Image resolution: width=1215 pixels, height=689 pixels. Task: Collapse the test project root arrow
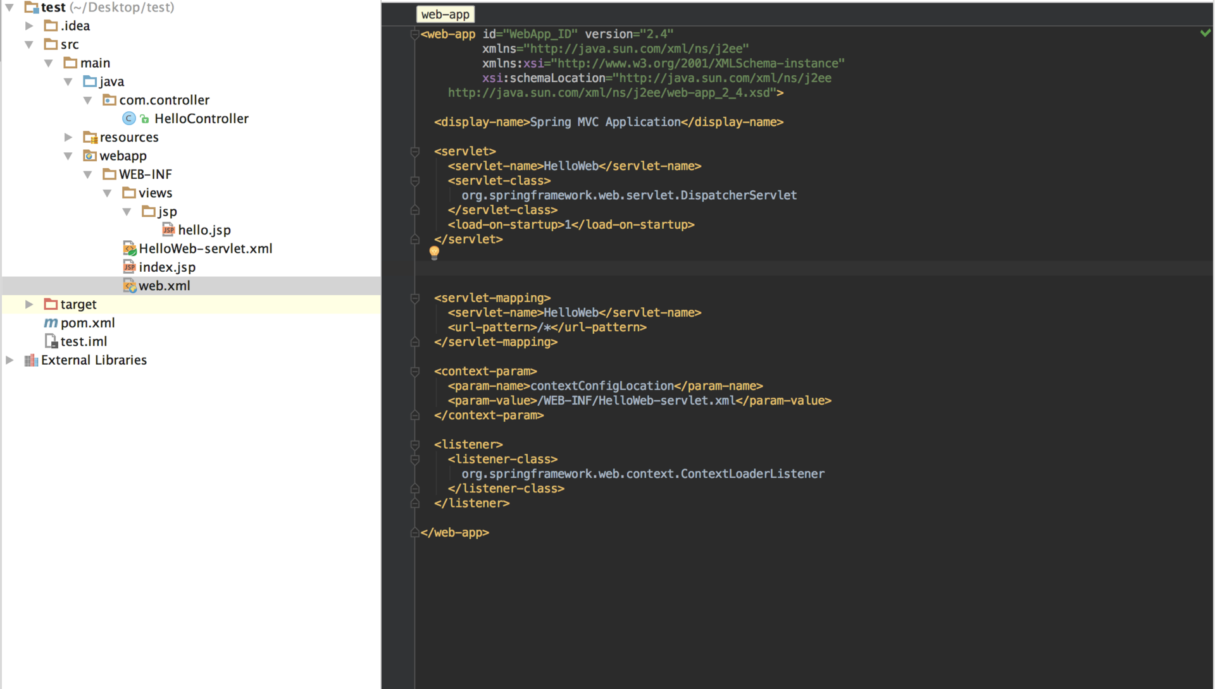point(9,8)
